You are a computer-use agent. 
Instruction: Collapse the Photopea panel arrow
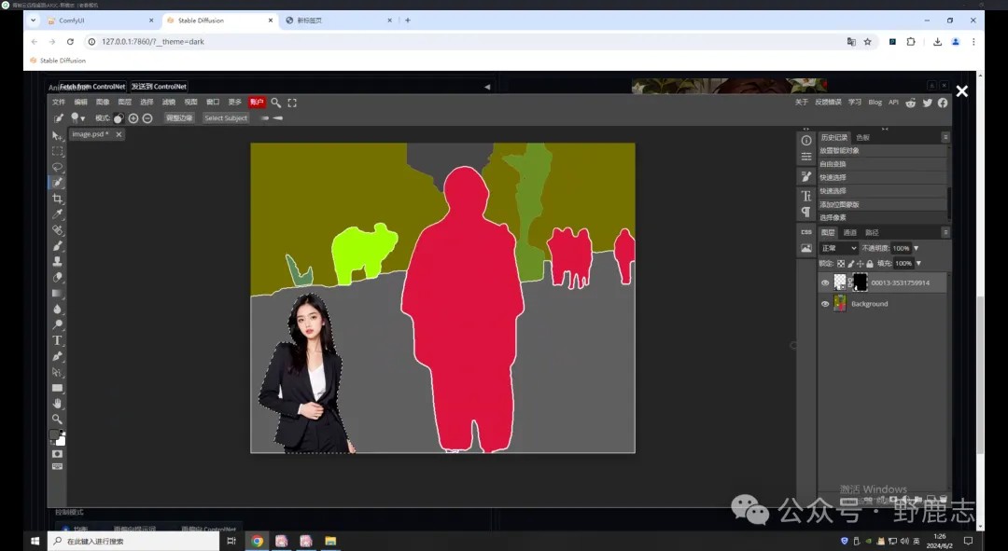pos(487,87)
